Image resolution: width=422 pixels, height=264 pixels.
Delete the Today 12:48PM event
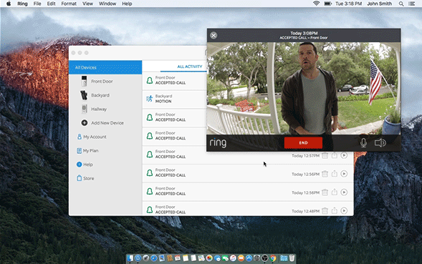click(x=325, y=211)
